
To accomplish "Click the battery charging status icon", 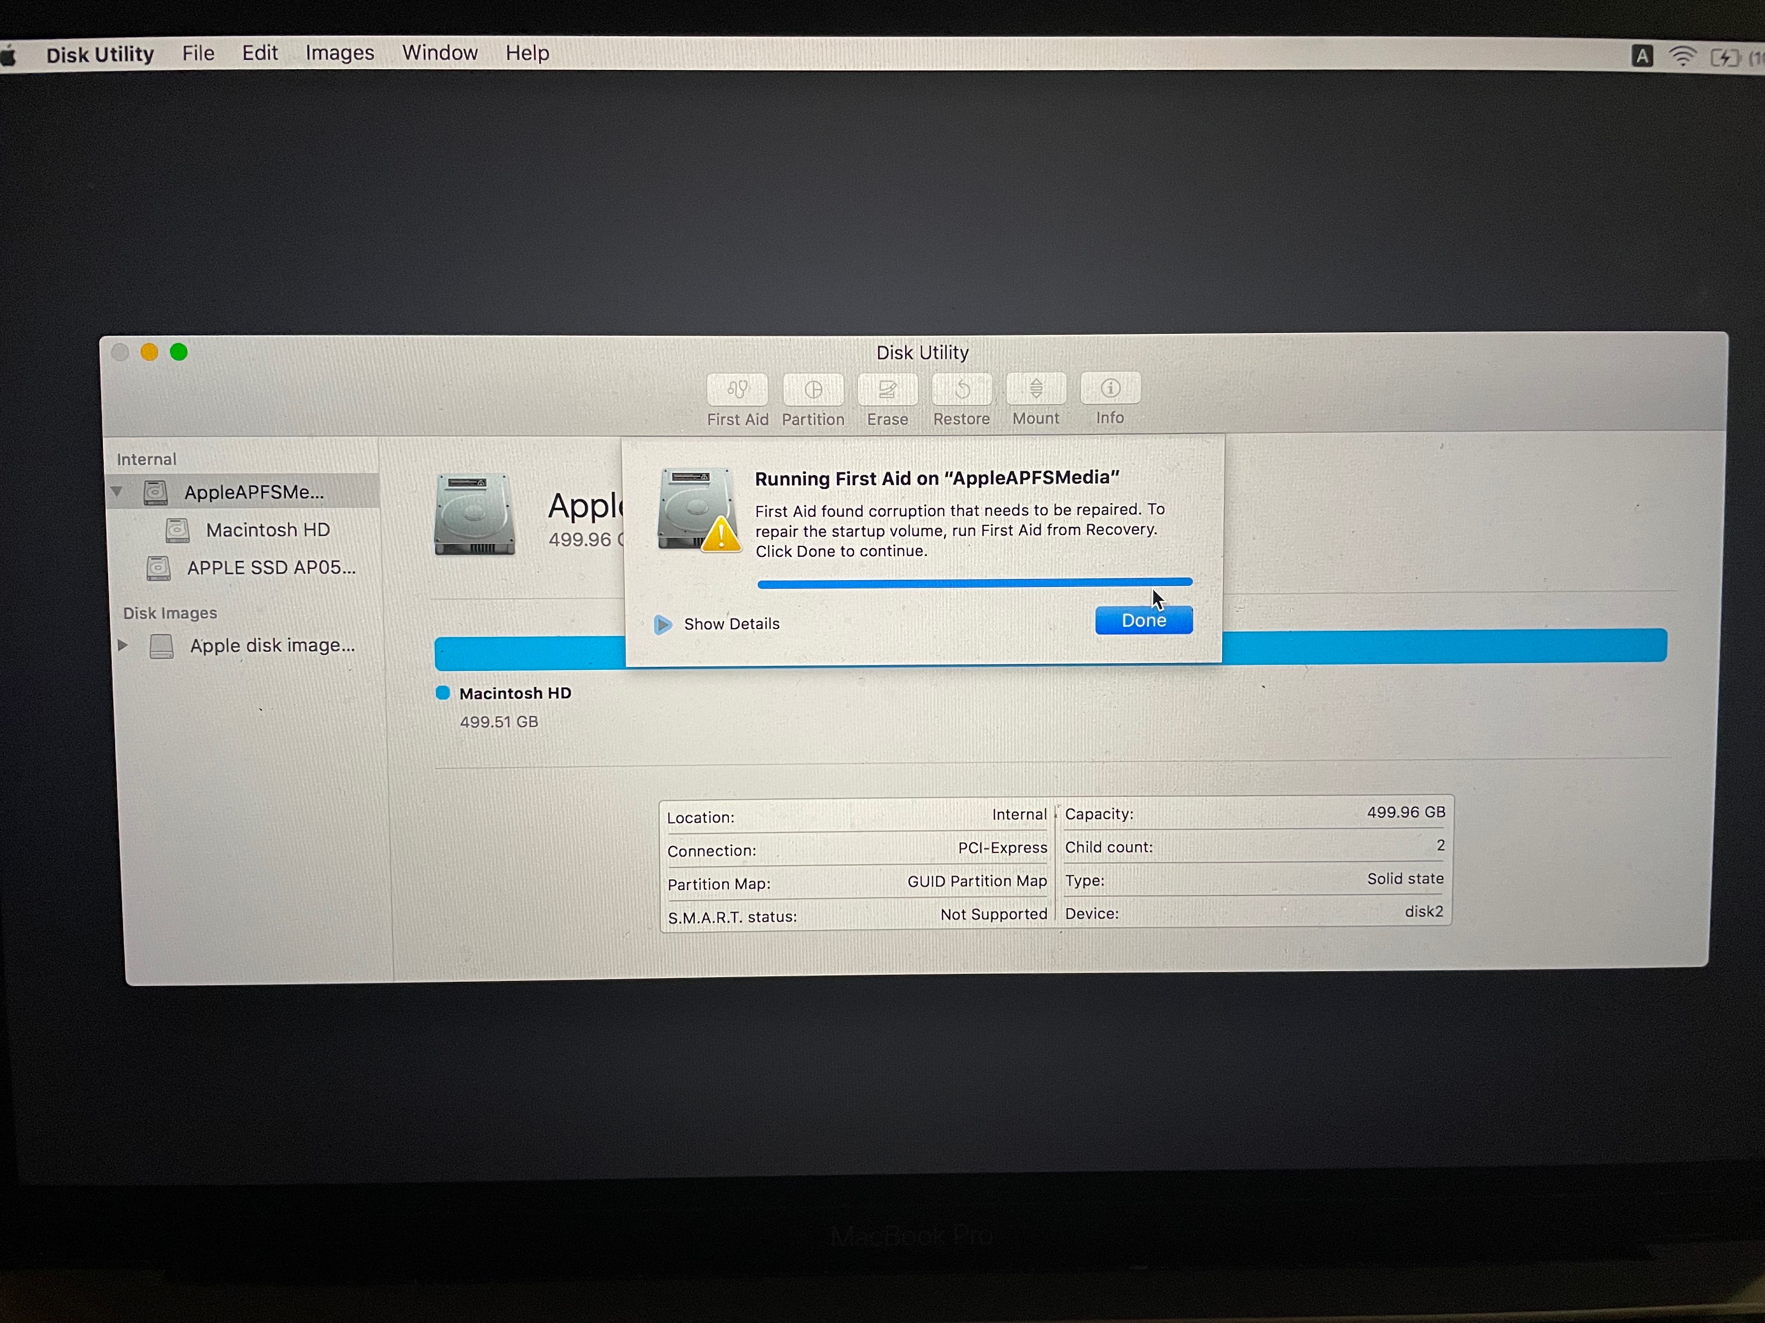I will click(x=1724, y=57).
